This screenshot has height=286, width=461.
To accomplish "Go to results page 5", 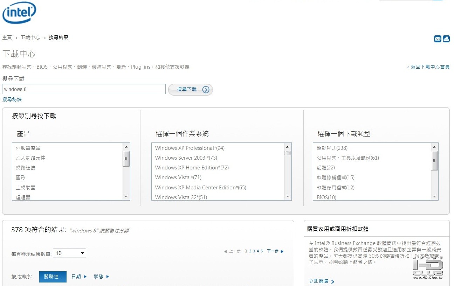I will [x=262, y=251].
